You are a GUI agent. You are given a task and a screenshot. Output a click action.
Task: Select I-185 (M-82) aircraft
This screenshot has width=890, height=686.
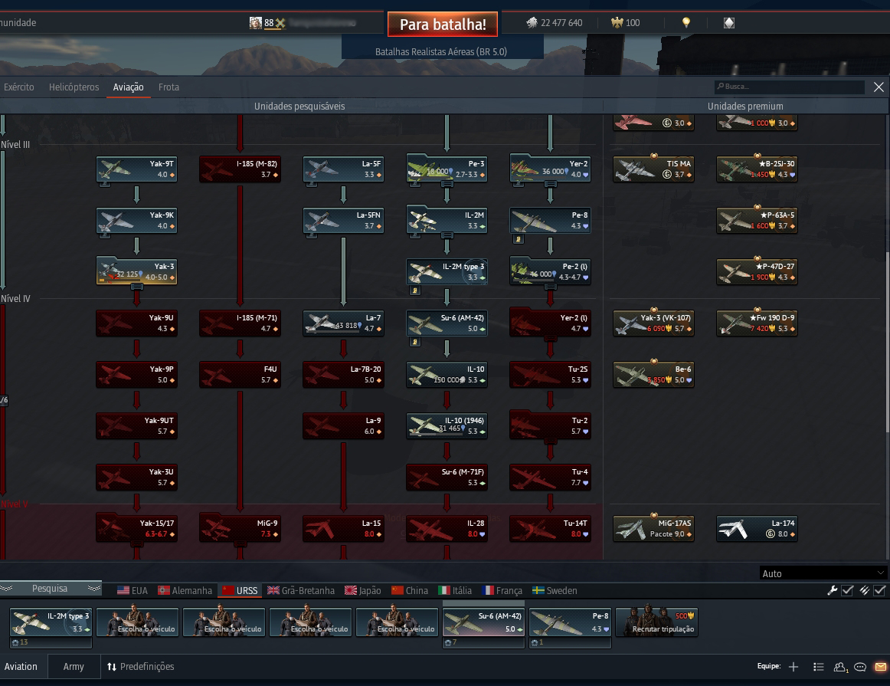240,169
